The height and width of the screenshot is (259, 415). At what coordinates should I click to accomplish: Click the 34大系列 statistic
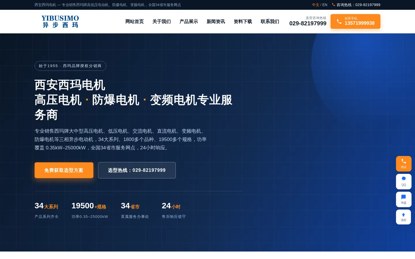point(46,206)
